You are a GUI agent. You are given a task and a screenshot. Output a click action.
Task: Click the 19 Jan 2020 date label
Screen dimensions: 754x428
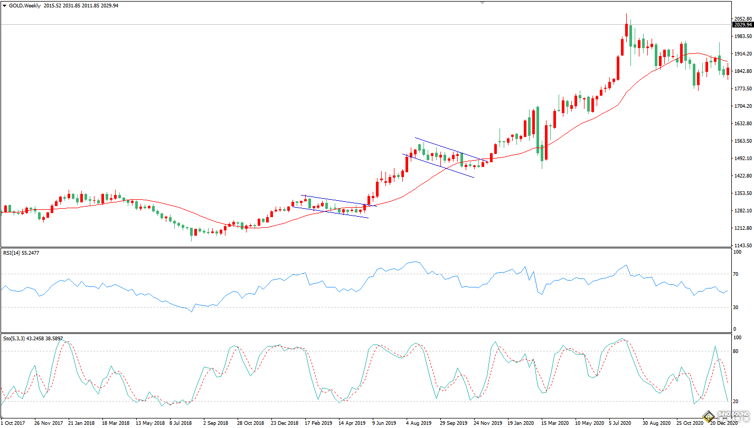point(521,423)
